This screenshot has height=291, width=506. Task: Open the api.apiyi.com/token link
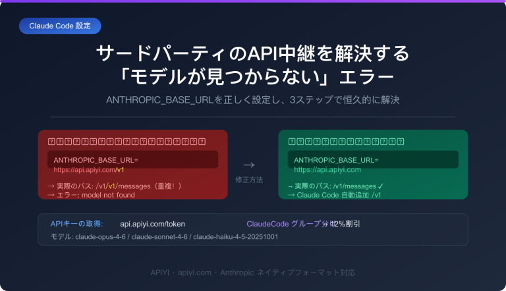pos(153,224)
